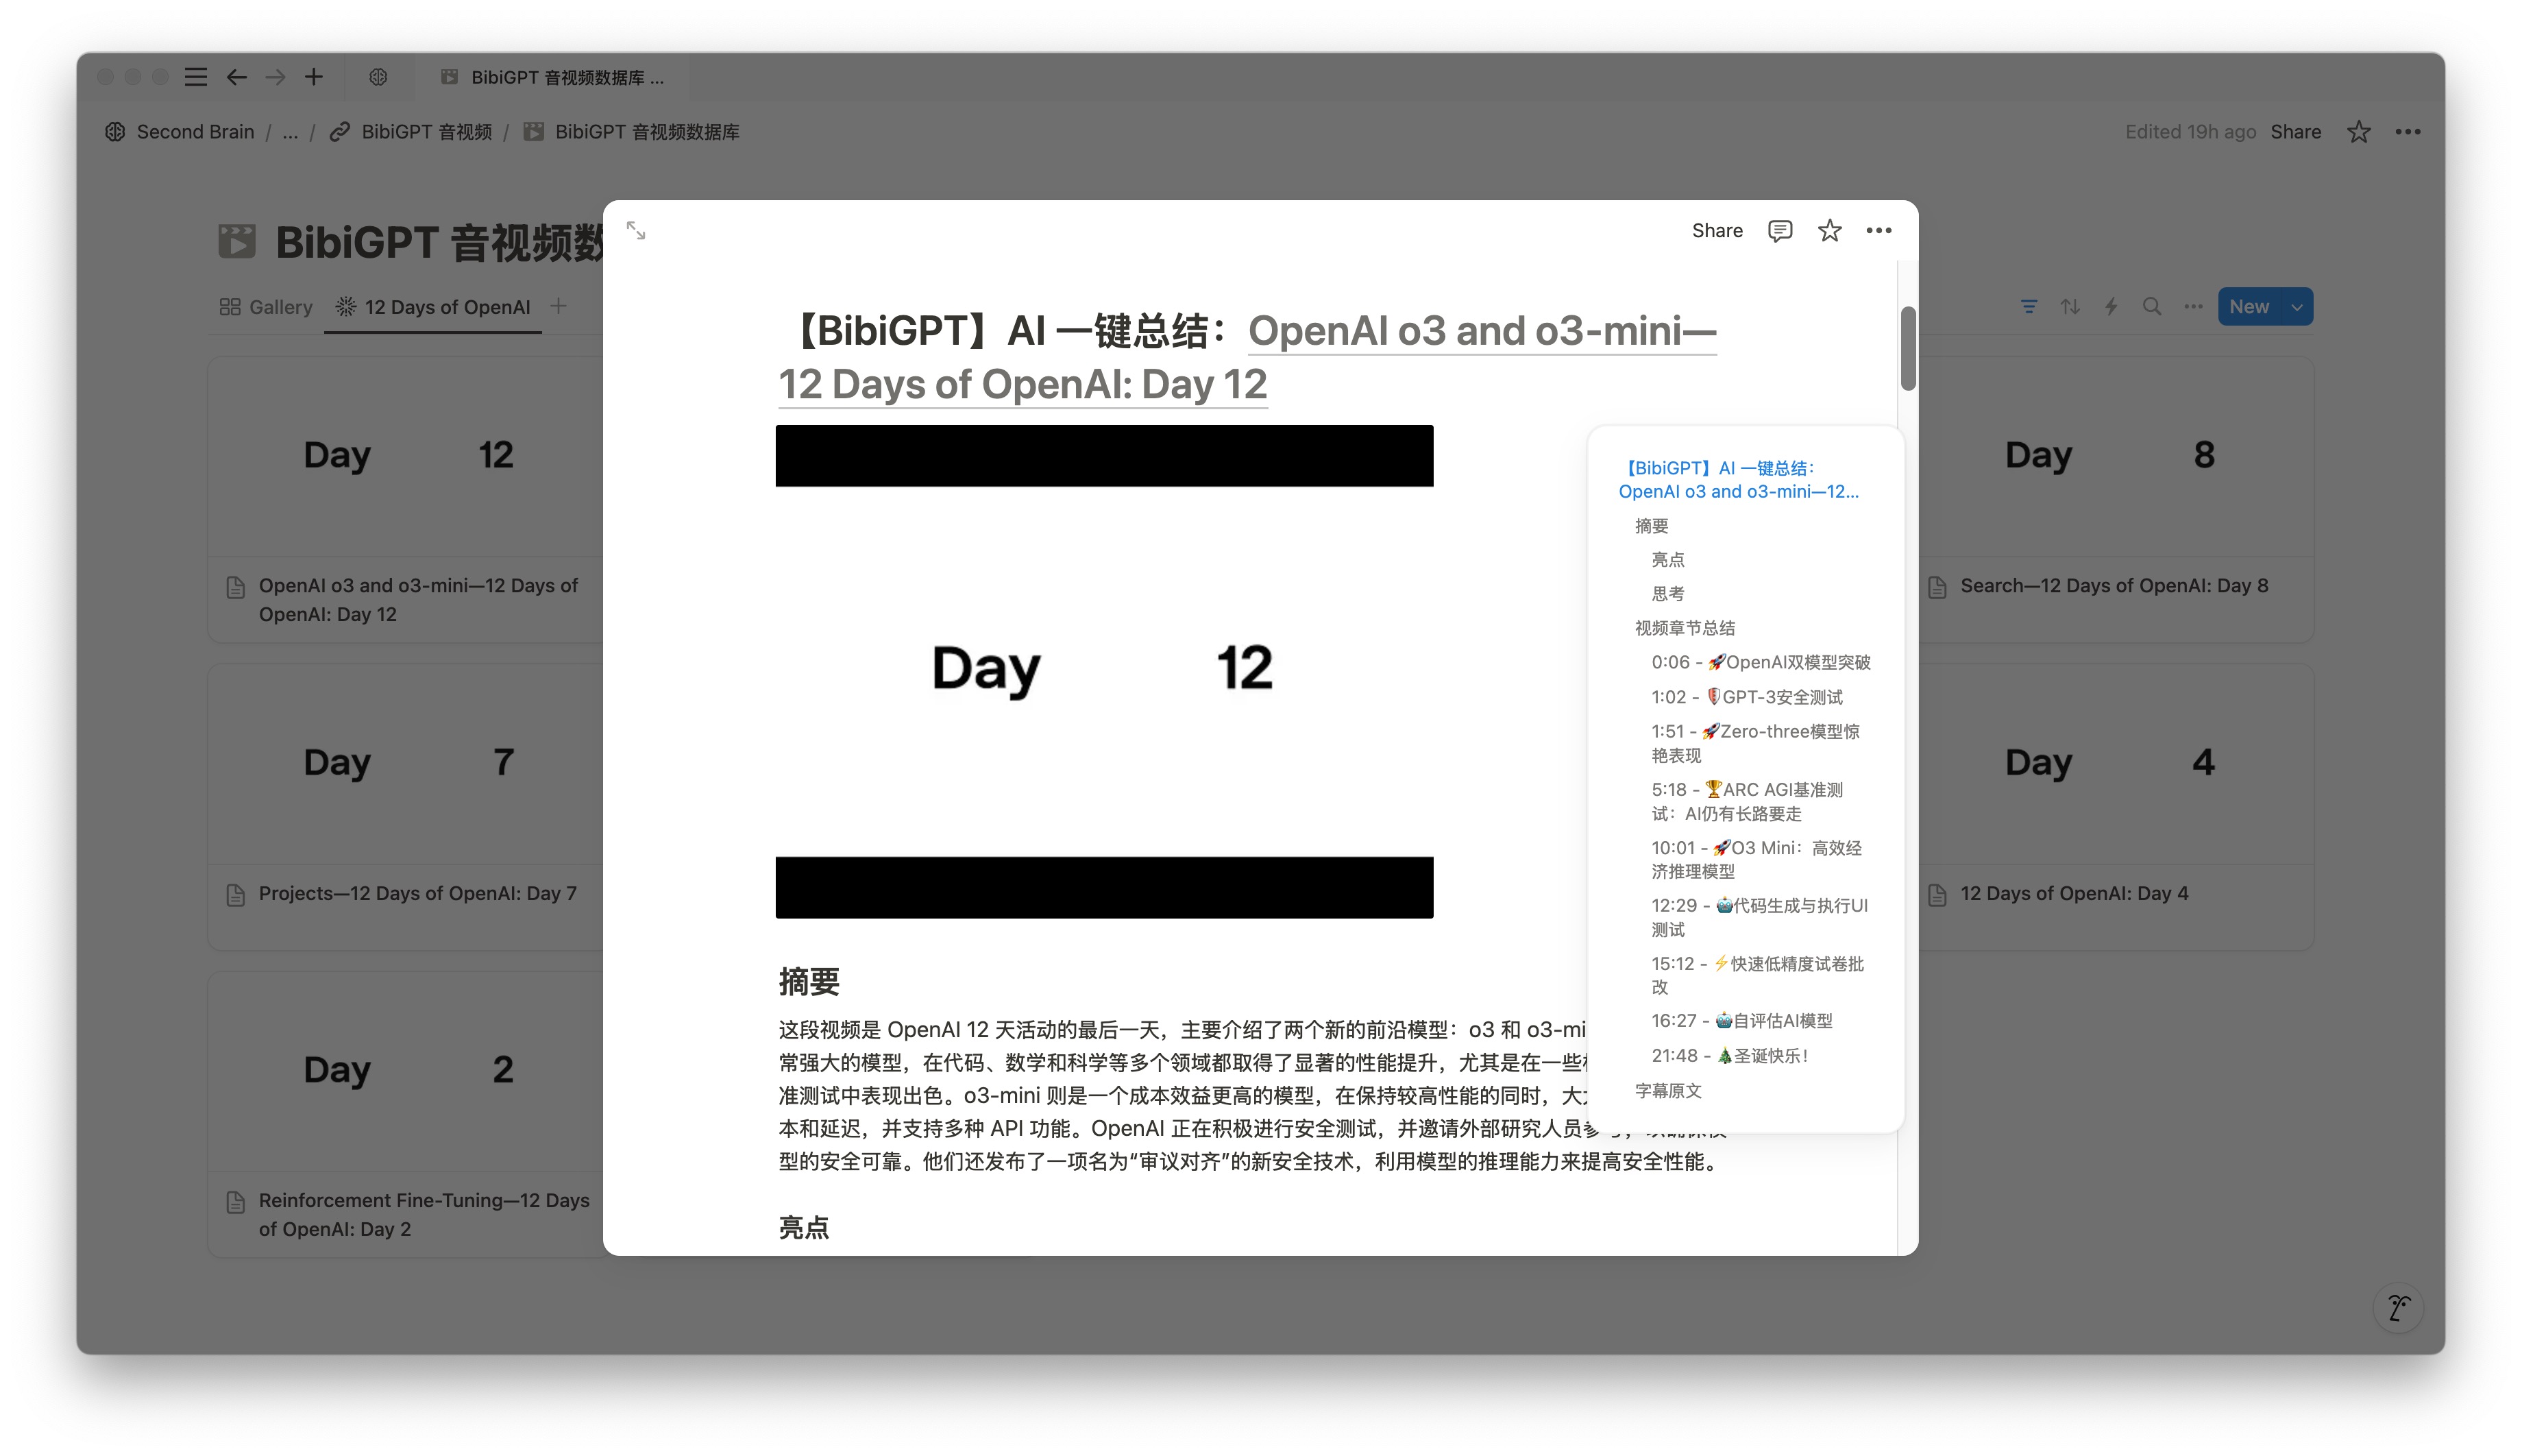Toggle the sidebar hamburger menu

(196, 77)
